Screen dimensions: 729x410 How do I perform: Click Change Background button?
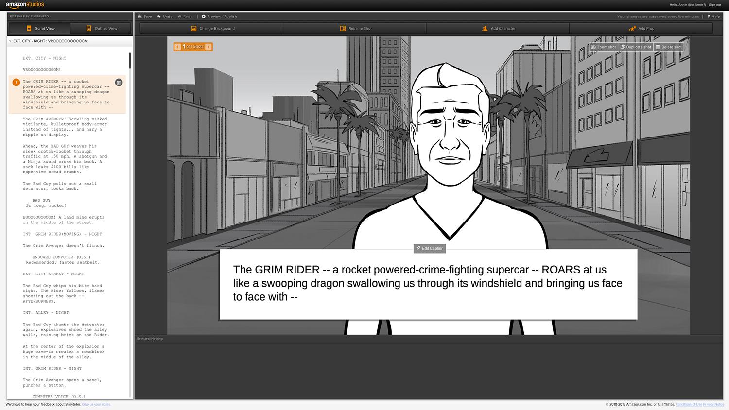coord(212,28)
